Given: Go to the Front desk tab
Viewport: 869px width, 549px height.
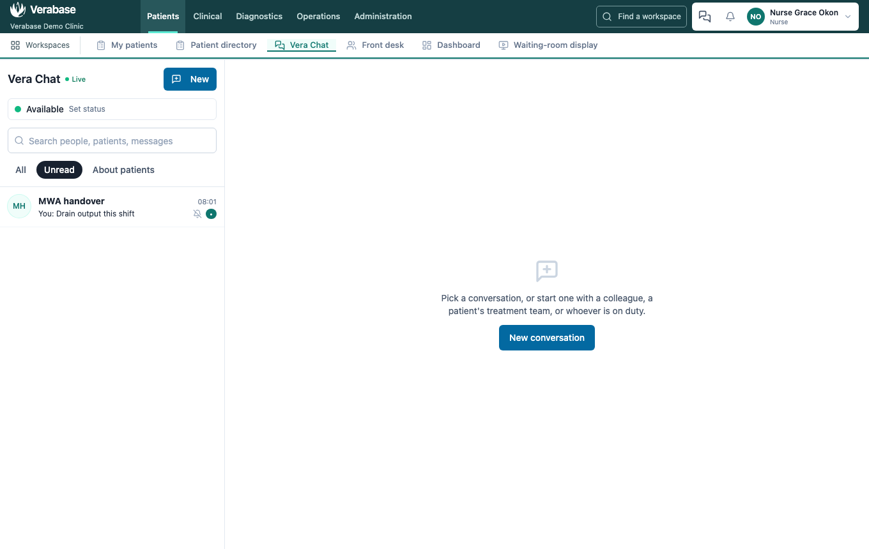Looking at the screenshot, I should [375, 45].
